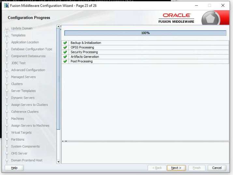Click the navigation pane scroll up arrow
Screen dimensions: 233x175
point(58,26)
